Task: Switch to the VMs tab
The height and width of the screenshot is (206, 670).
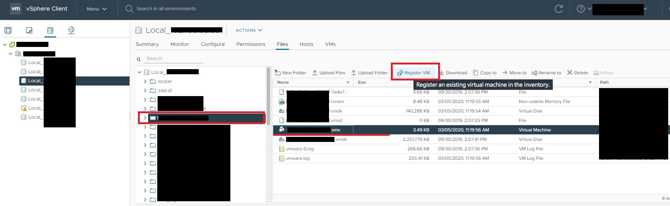Action: pyautogui.click(x=330, y=44)
